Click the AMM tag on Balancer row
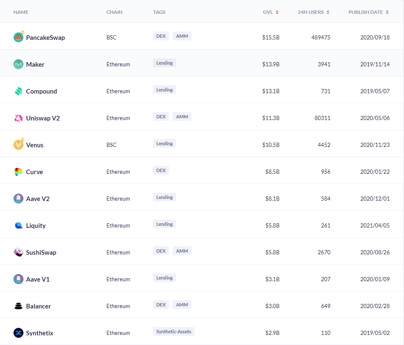The height and width of the screenshot is (345, 404). coord(182,305)
